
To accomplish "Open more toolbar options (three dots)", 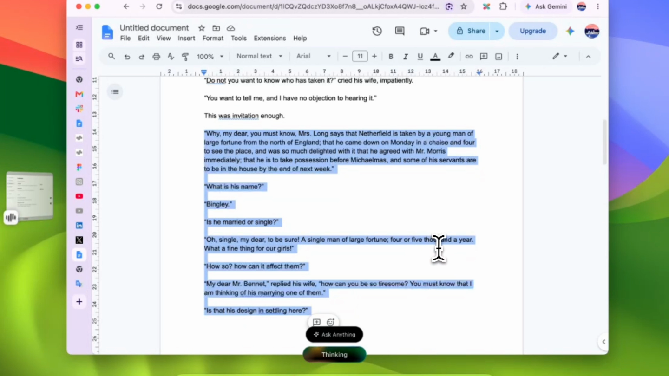I will pyautogui.click(x=517, y=57).
